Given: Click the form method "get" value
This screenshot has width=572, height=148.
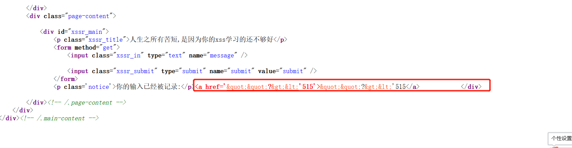Looking at the screenshot, I should click(108, 48).
